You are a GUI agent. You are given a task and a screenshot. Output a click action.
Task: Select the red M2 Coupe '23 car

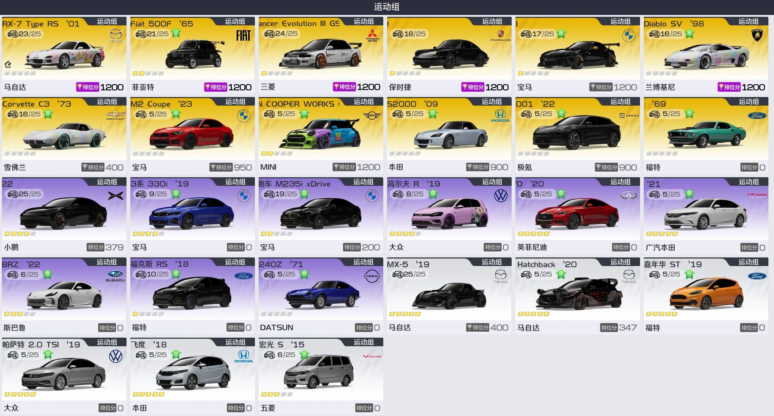191,133
